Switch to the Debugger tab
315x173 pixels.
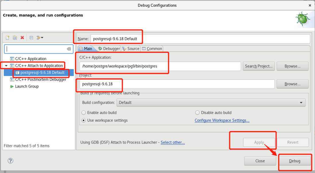pyautogui.click(x=109, y=49)
